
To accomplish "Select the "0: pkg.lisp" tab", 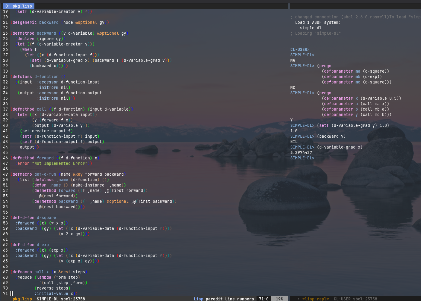I will [x=18, y=6].
